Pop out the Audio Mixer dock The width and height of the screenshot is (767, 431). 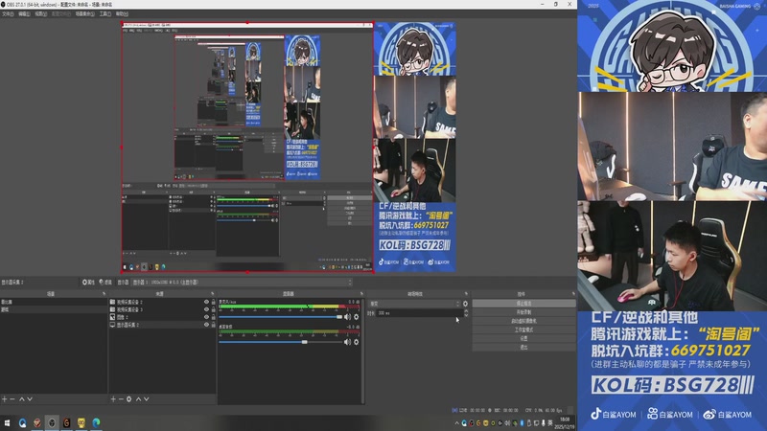[361, 294]
